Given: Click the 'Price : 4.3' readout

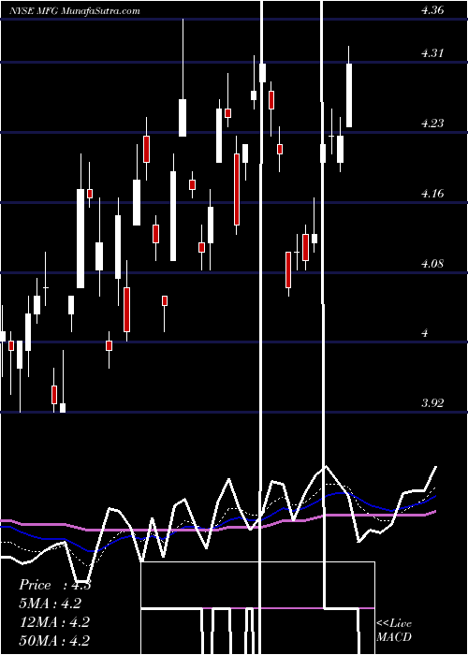Looking at the screenshot, I should 54,585.
